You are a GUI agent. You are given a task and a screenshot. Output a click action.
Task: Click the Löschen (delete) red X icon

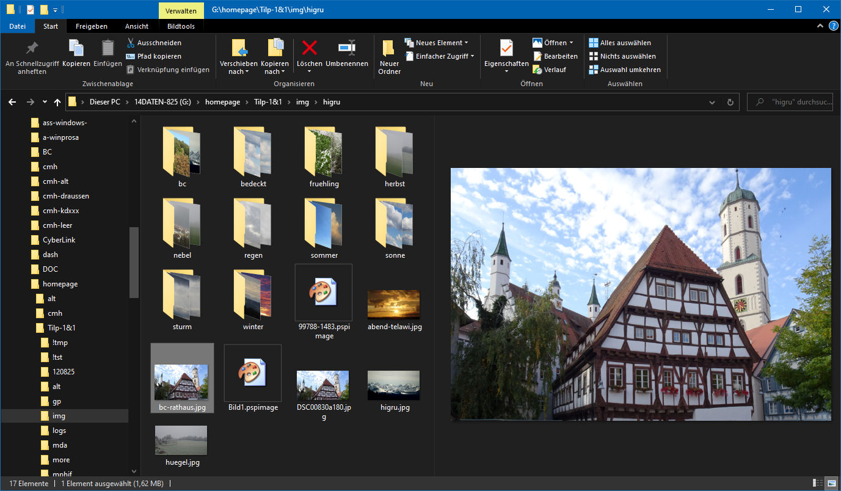[310, 48]
